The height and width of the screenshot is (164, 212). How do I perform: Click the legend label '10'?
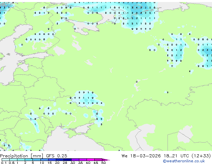42,163
